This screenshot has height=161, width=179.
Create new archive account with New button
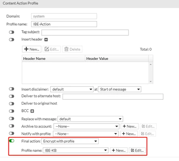point(129,126)
